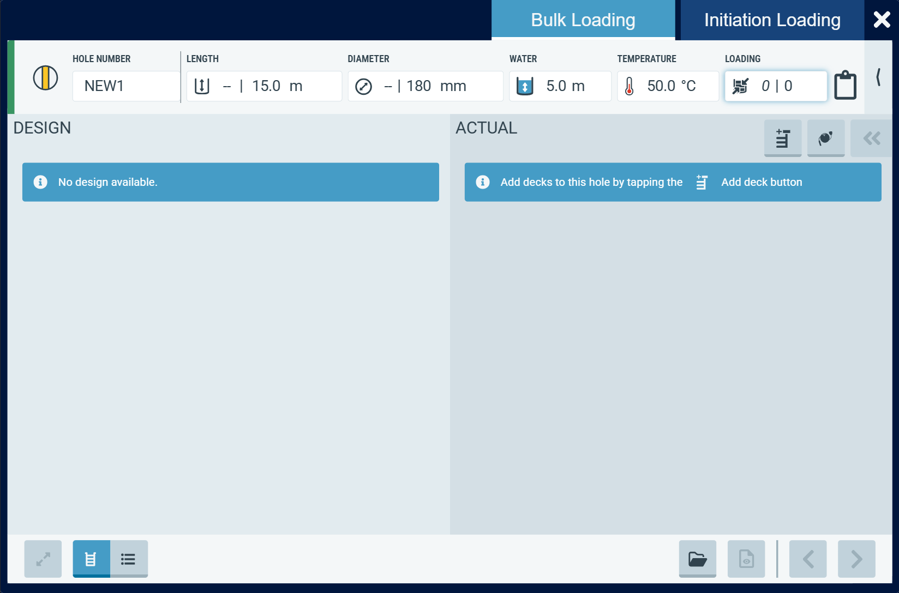Open the Initiation Loading tab
Viewport: 899px width, 593px height.
pyautogui.click(x=772, y=20)
